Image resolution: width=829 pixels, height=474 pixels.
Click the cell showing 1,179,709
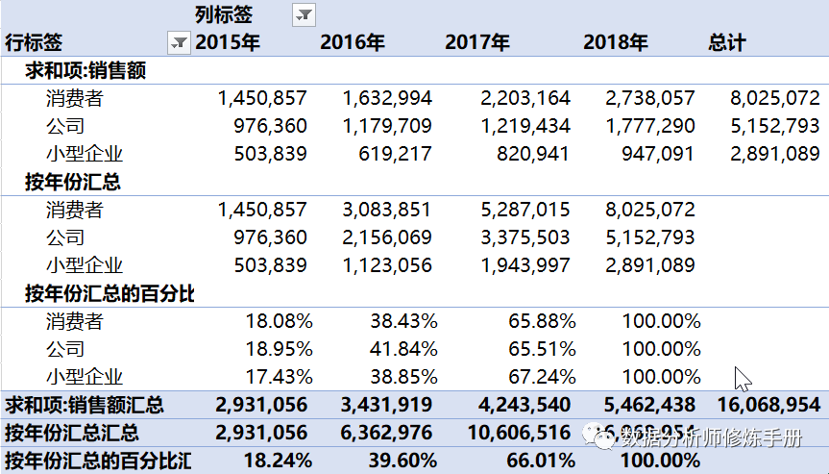click(387, 126)
